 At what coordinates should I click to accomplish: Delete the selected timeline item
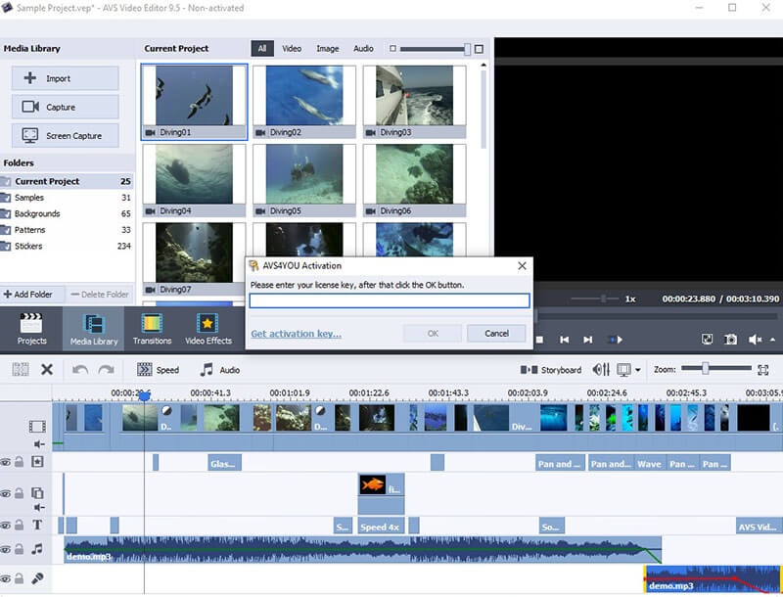(x=47, y=369)
